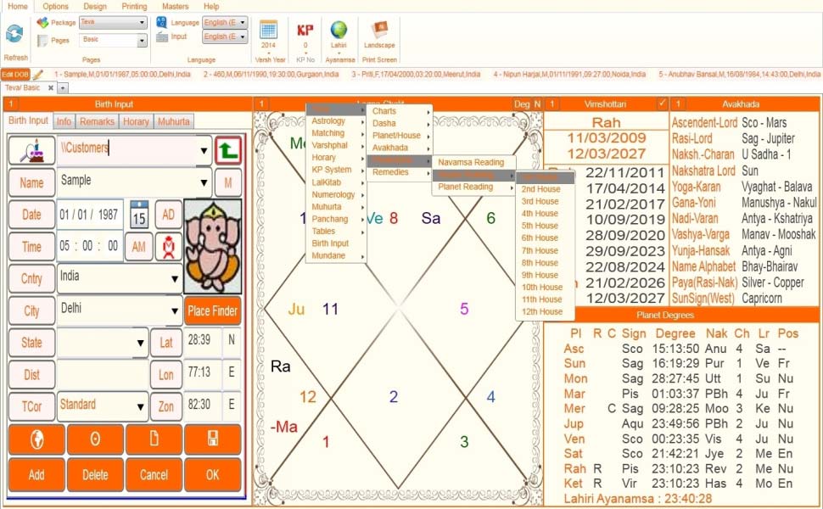Screen dimensions: 823x509
Task: Open the Package Teva dropdown
Action: click(x=142, y=23)
